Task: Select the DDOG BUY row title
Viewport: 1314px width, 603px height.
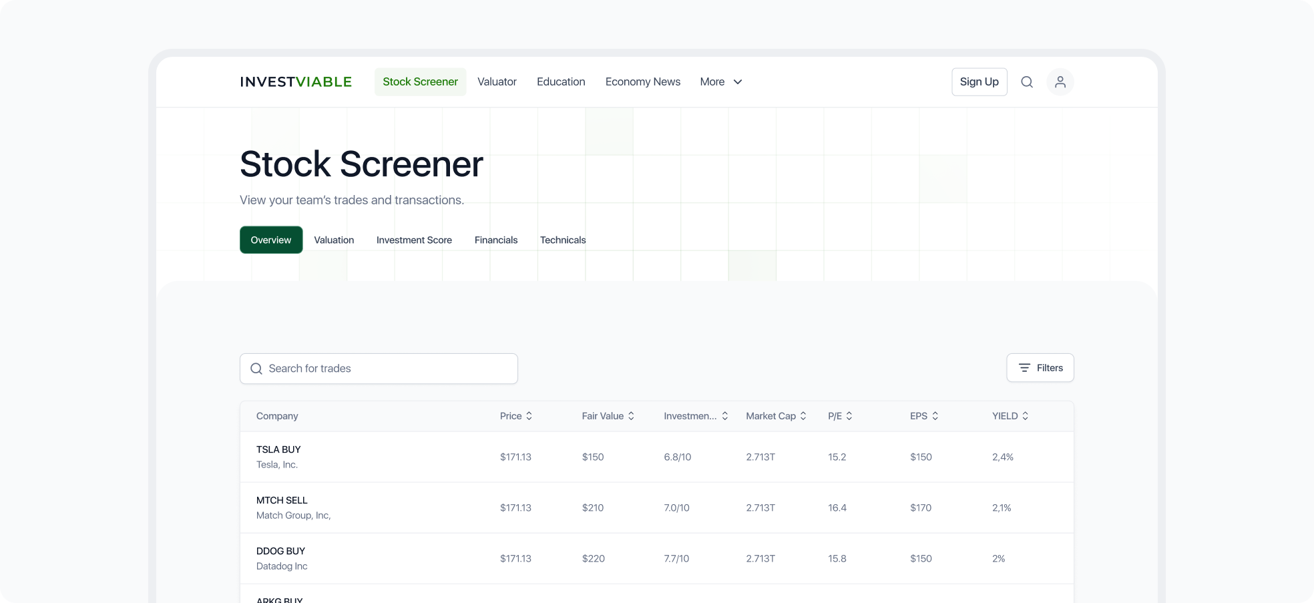Action: pyautogui.click(x=280, y=551)
